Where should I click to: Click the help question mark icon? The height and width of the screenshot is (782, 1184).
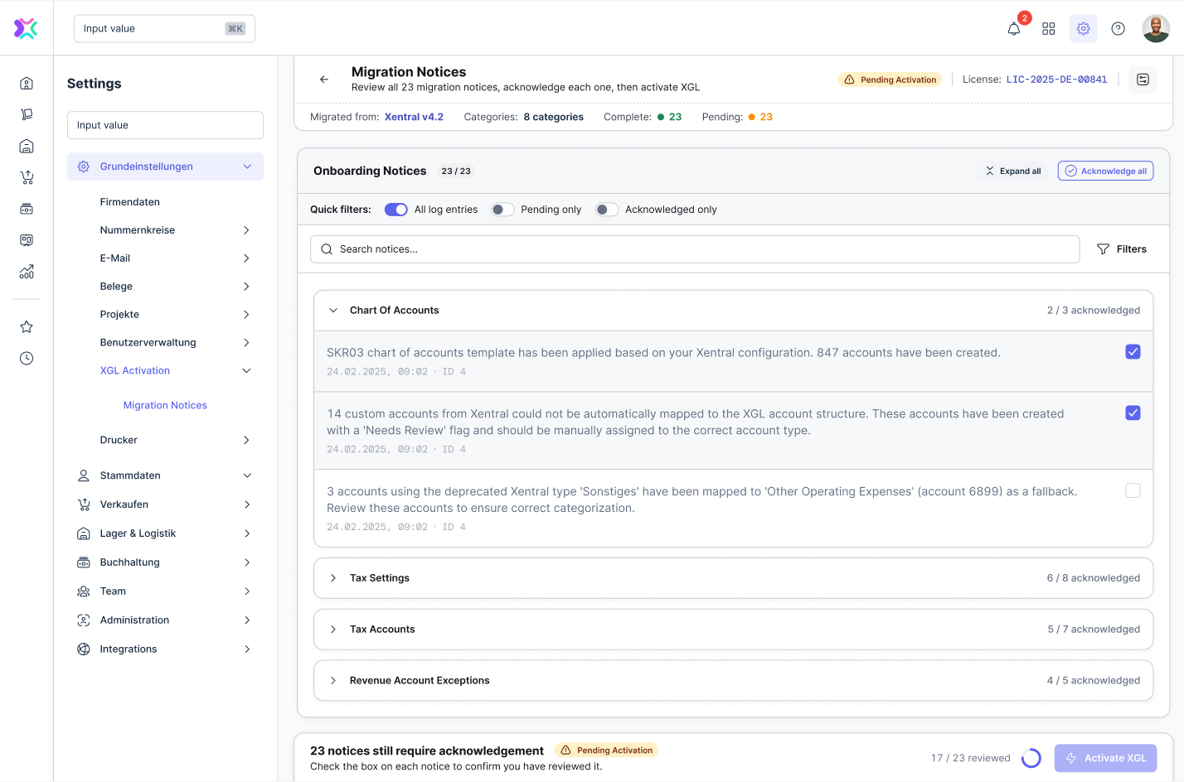(x=1118, y=29)
